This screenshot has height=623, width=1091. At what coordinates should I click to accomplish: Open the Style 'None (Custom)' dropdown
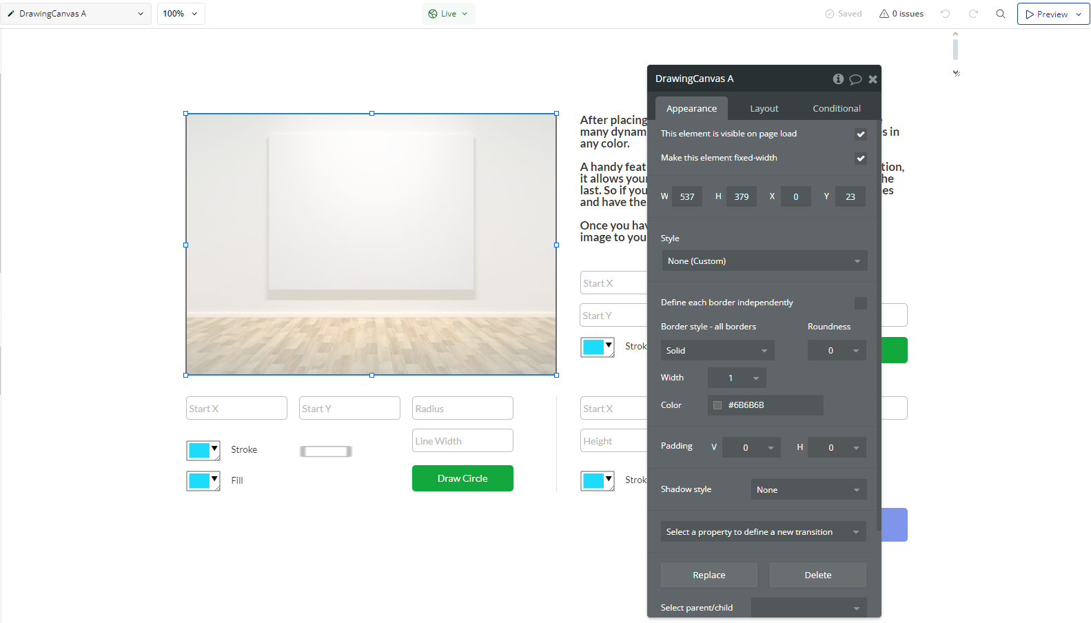point(764,261)
